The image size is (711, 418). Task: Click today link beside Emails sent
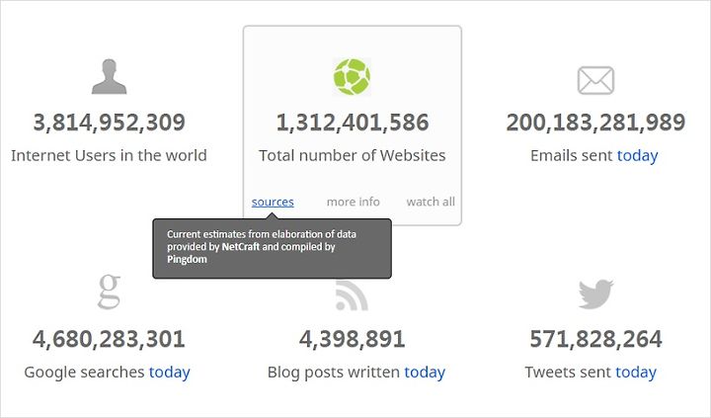coord(637,155)
